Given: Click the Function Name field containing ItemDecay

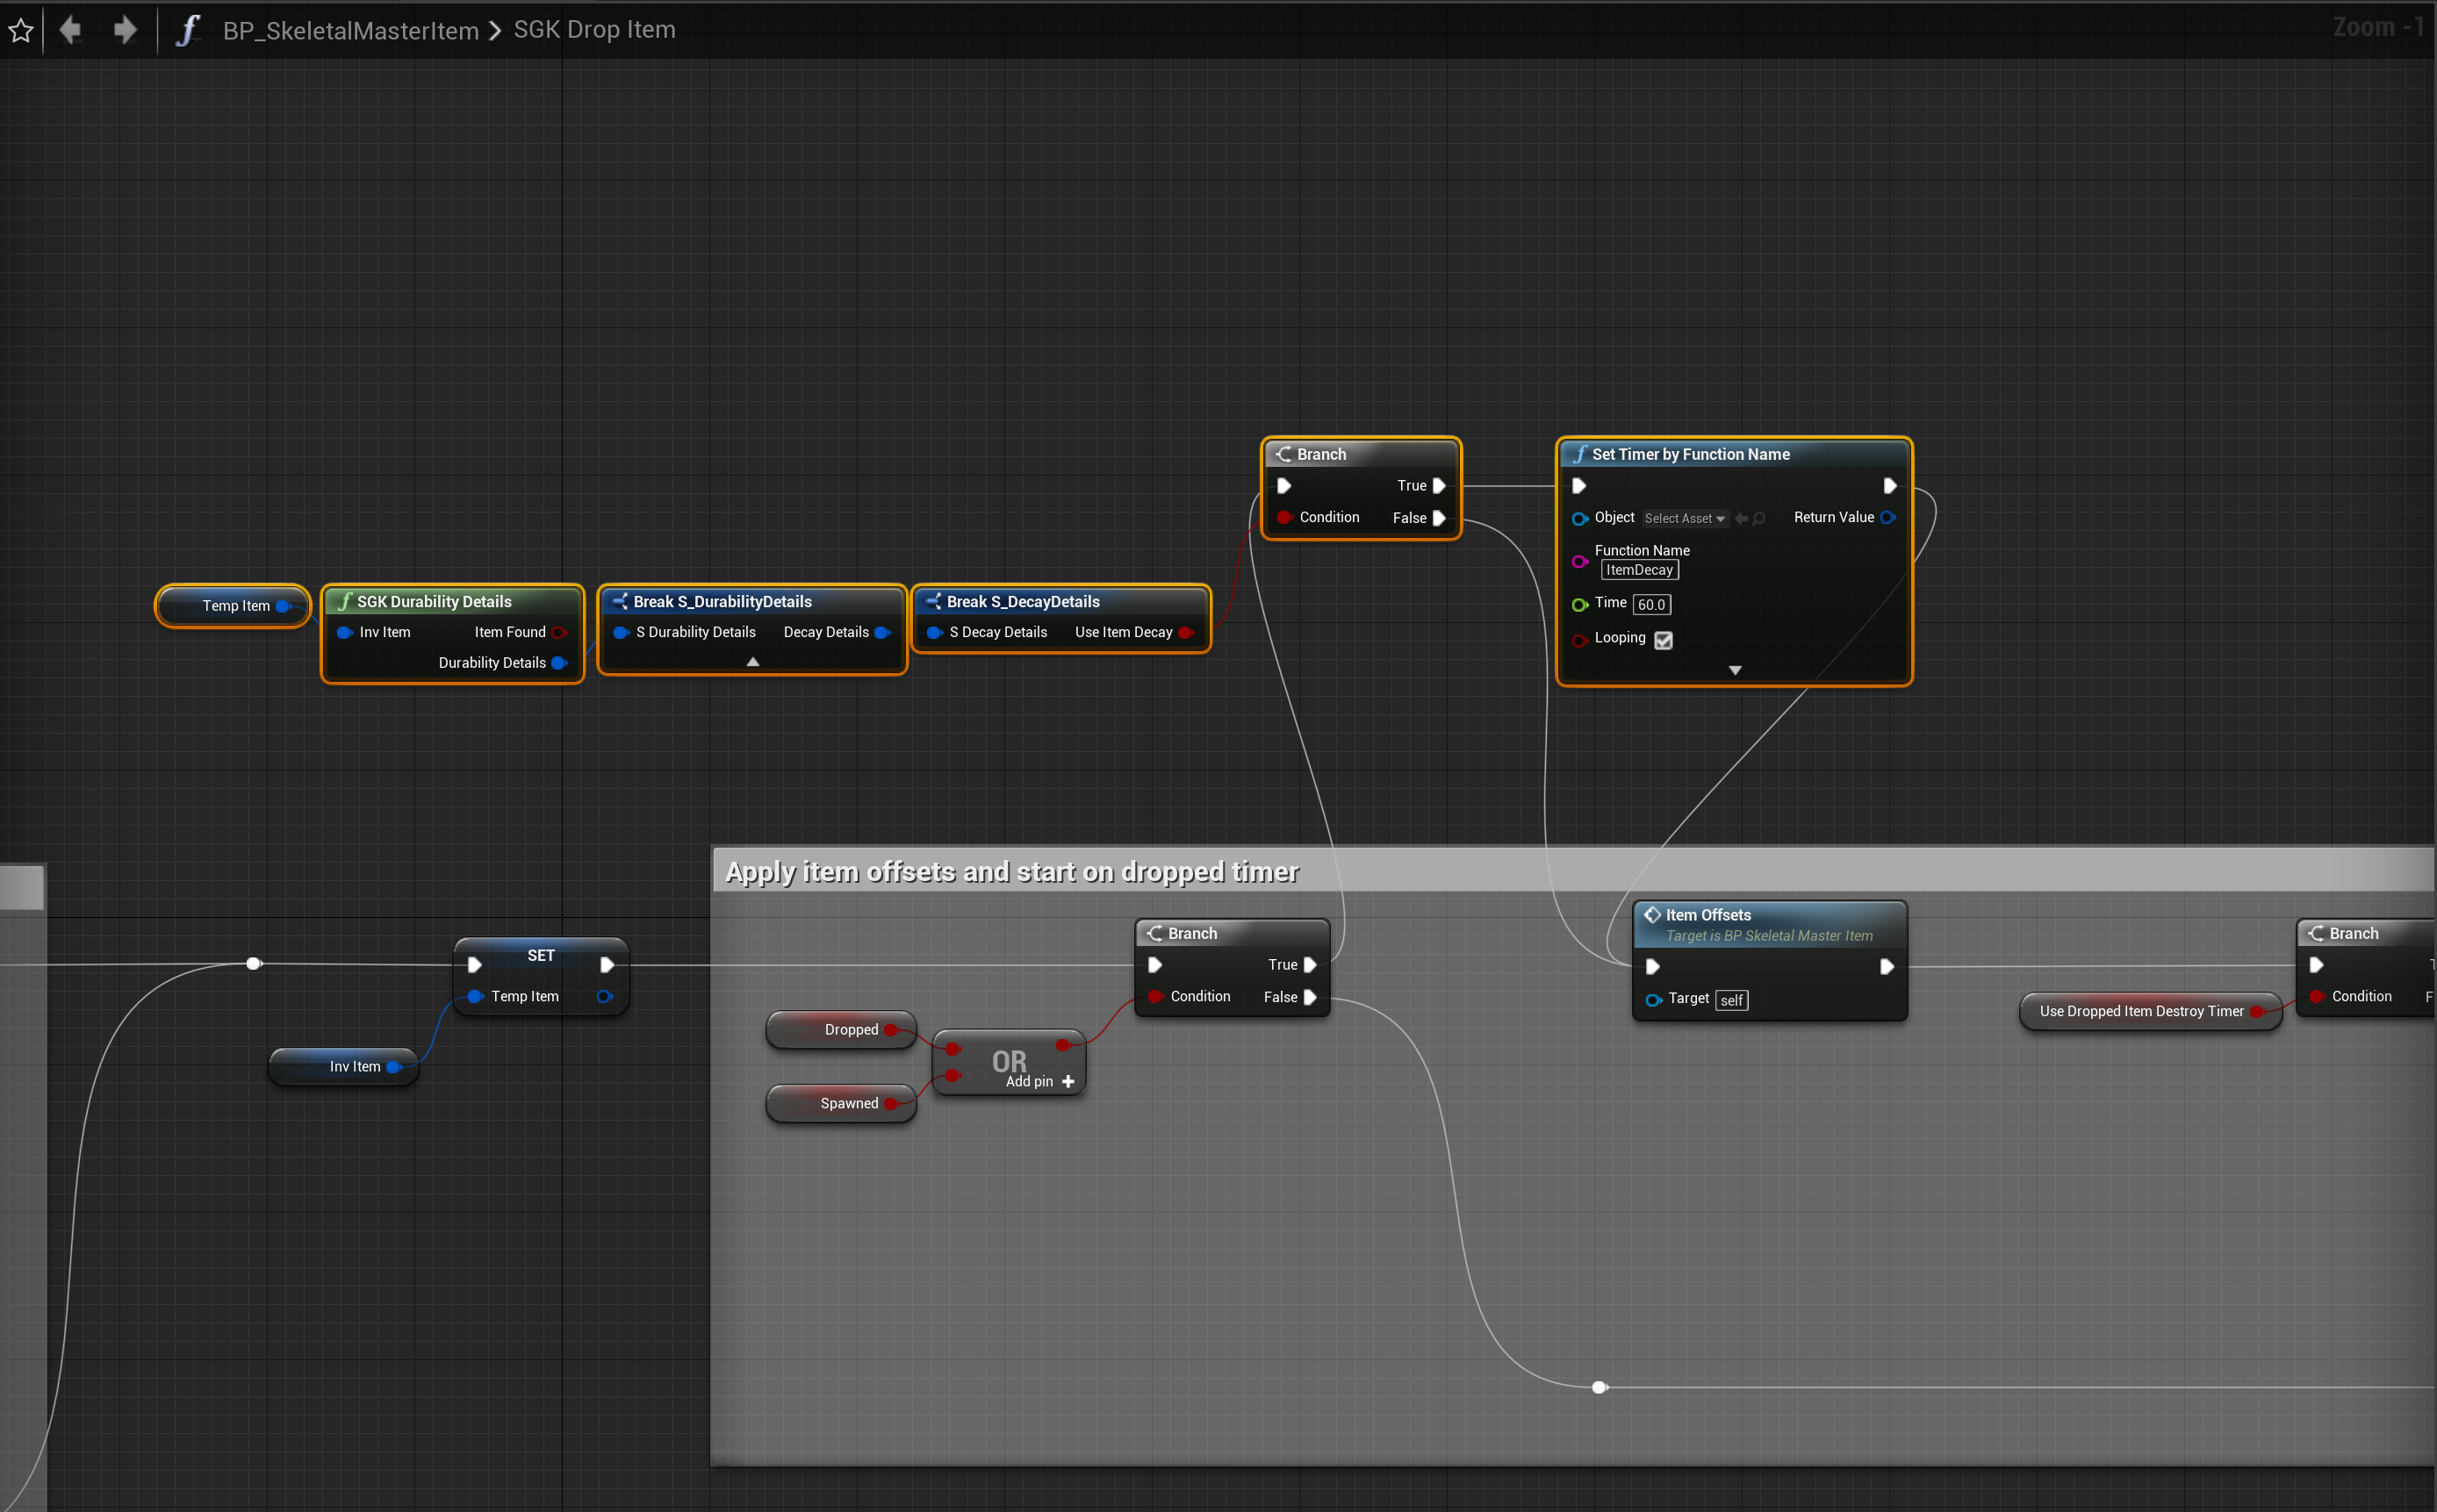Looking at the screenshot, I should click(1639, 570).
